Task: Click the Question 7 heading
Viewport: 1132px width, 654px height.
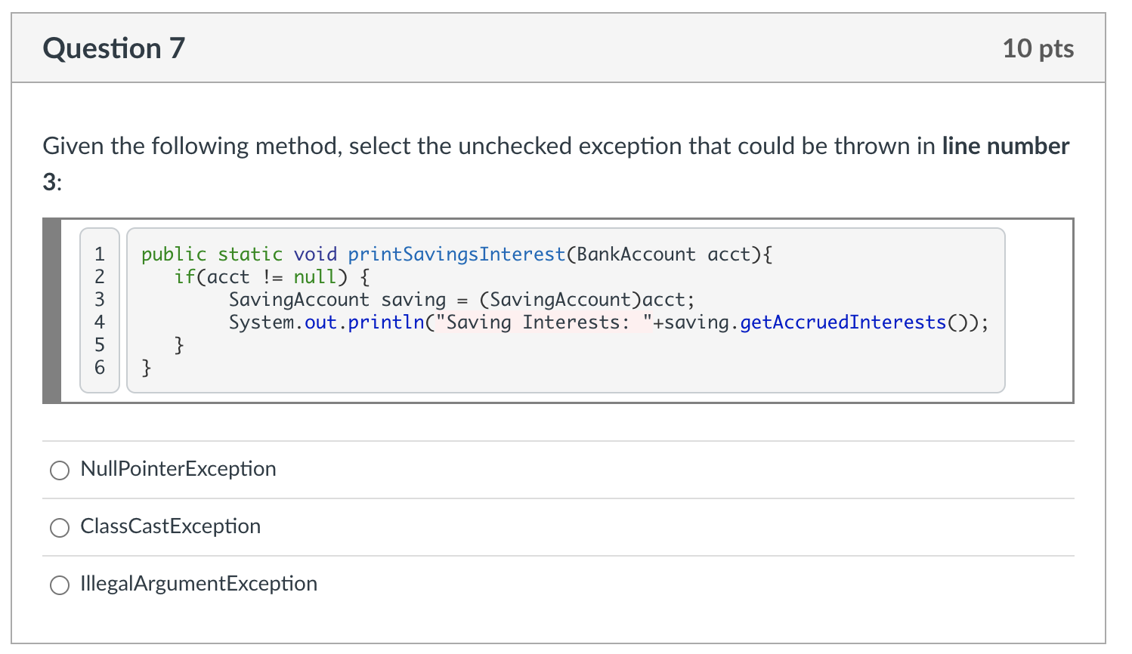Action: pos(114,48)
